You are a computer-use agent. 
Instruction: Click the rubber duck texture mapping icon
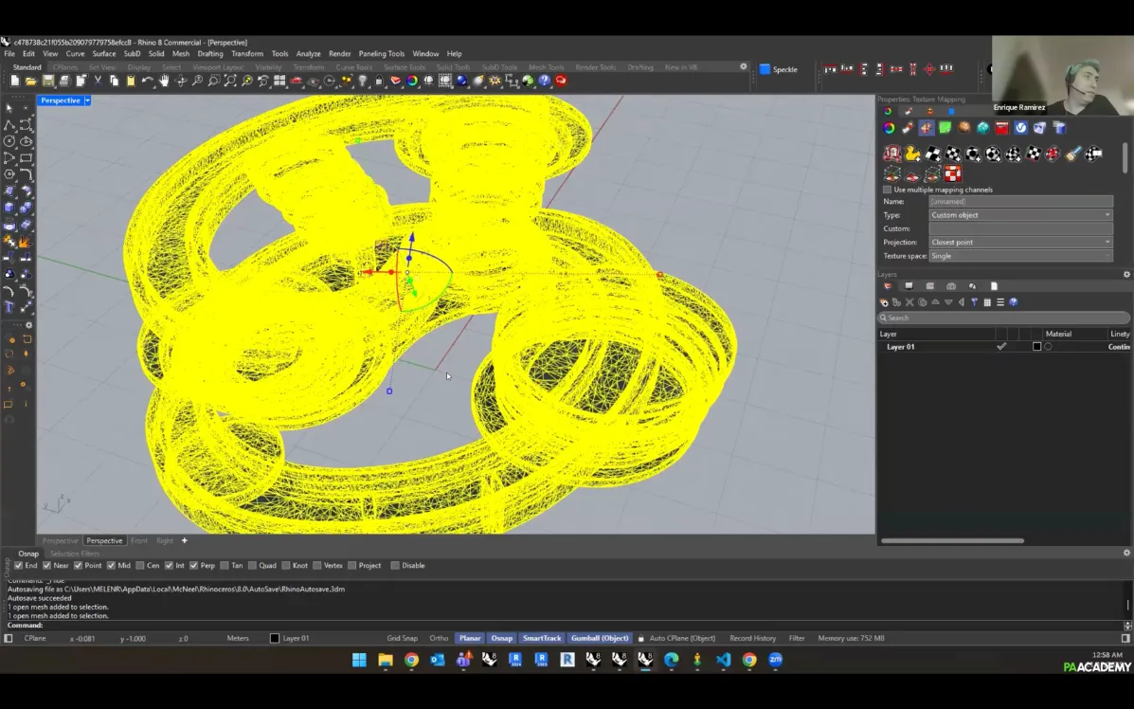click(912, 154)
